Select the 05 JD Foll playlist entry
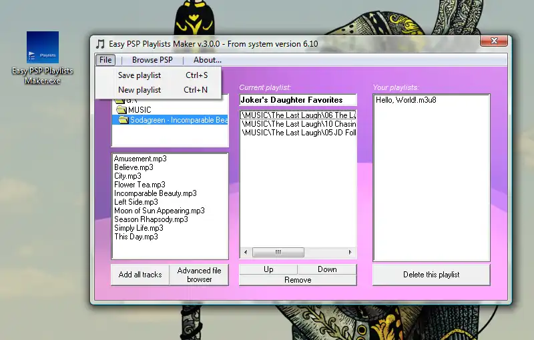Screen dimensions: 534x340 [298, 133]
